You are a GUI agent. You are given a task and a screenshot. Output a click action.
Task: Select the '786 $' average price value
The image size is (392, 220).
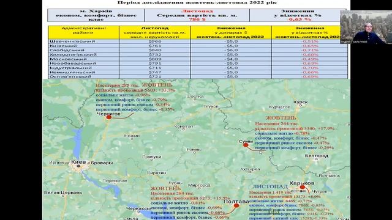(x=197, y=20)
